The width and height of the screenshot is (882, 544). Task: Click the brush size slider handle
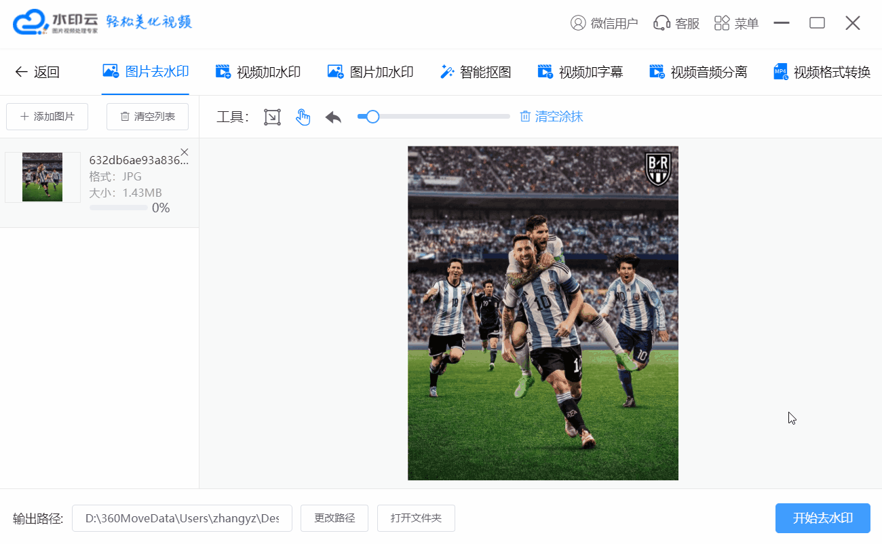click(372, 117)
